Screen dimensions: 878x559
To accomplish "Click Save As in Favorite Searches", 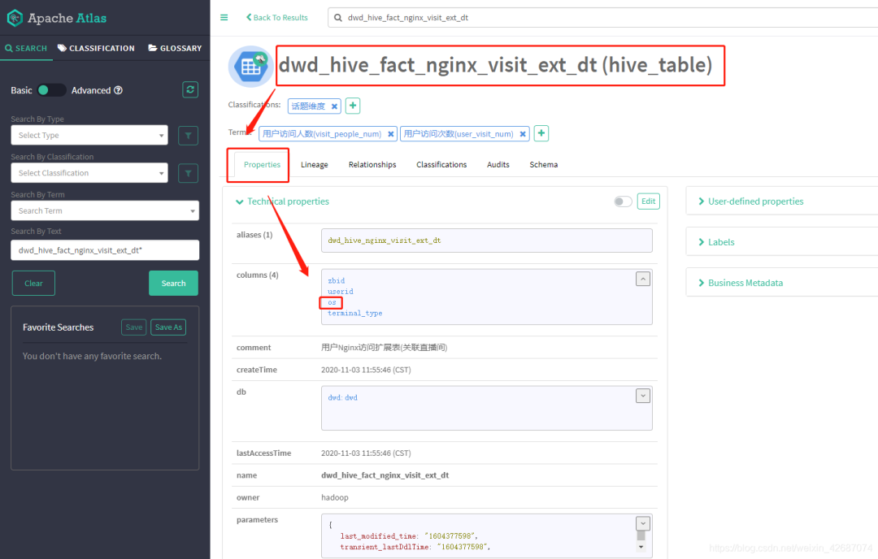I will [x=168, y=327].
